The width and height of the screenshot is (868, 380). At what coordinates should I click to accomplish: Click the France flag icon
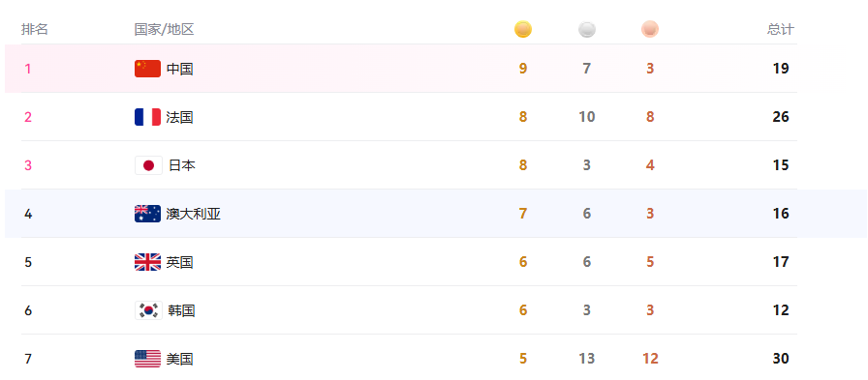(x=148, y=117)
